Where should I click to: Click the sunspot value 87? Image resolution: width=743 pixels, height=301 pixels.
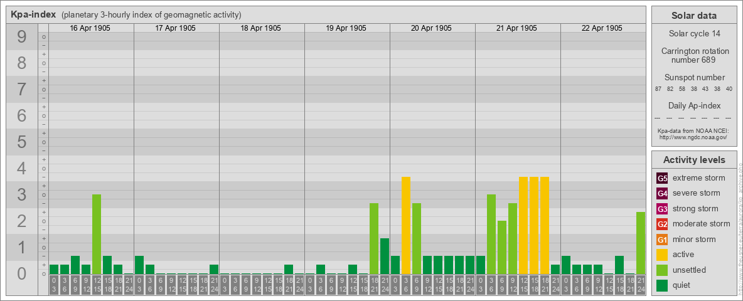[658, 89]
